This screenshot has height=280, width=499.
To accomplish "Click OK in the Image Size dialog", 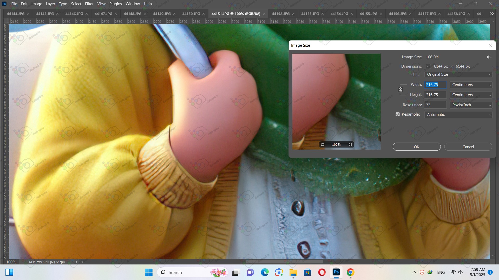I will (x=417, y=147).
